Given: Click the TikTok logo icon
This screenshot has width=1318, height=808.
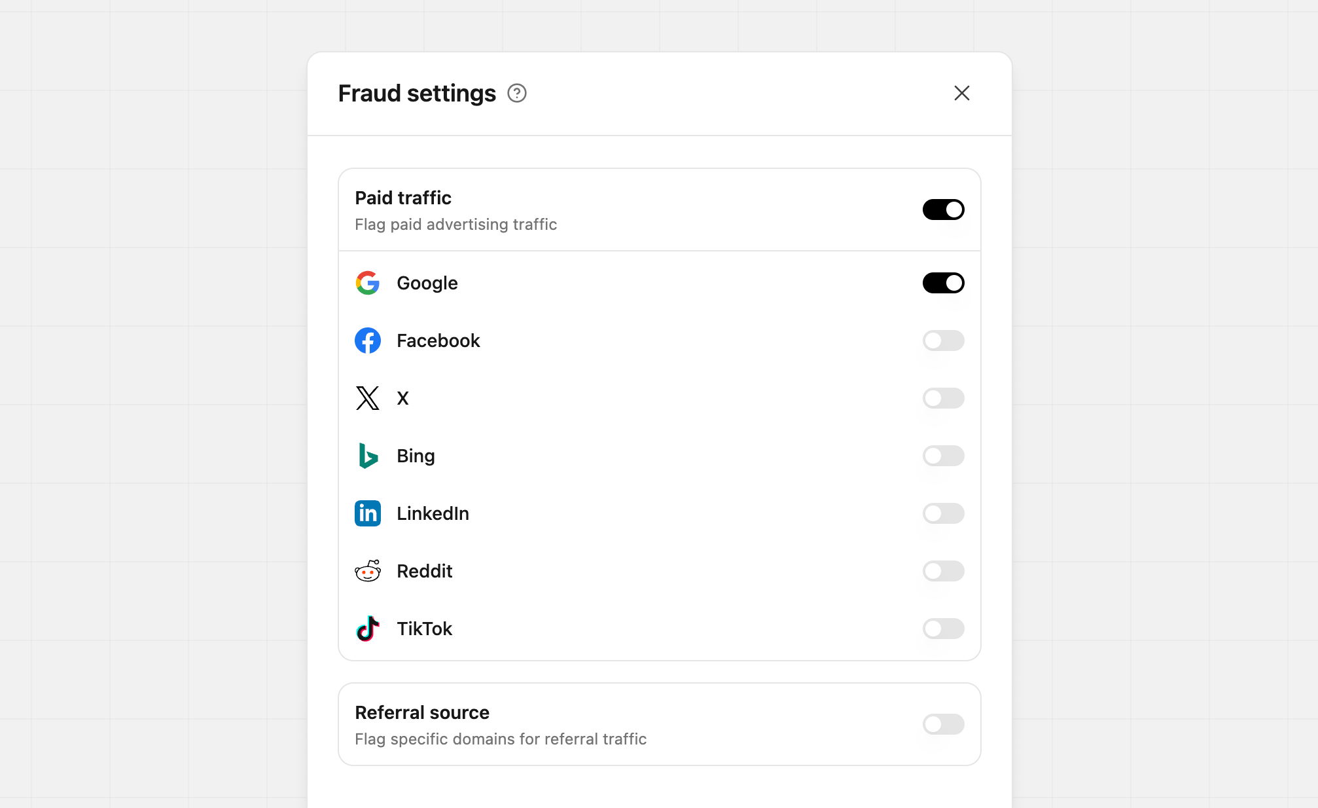Looking at the screenshot, I should [368, 629].
